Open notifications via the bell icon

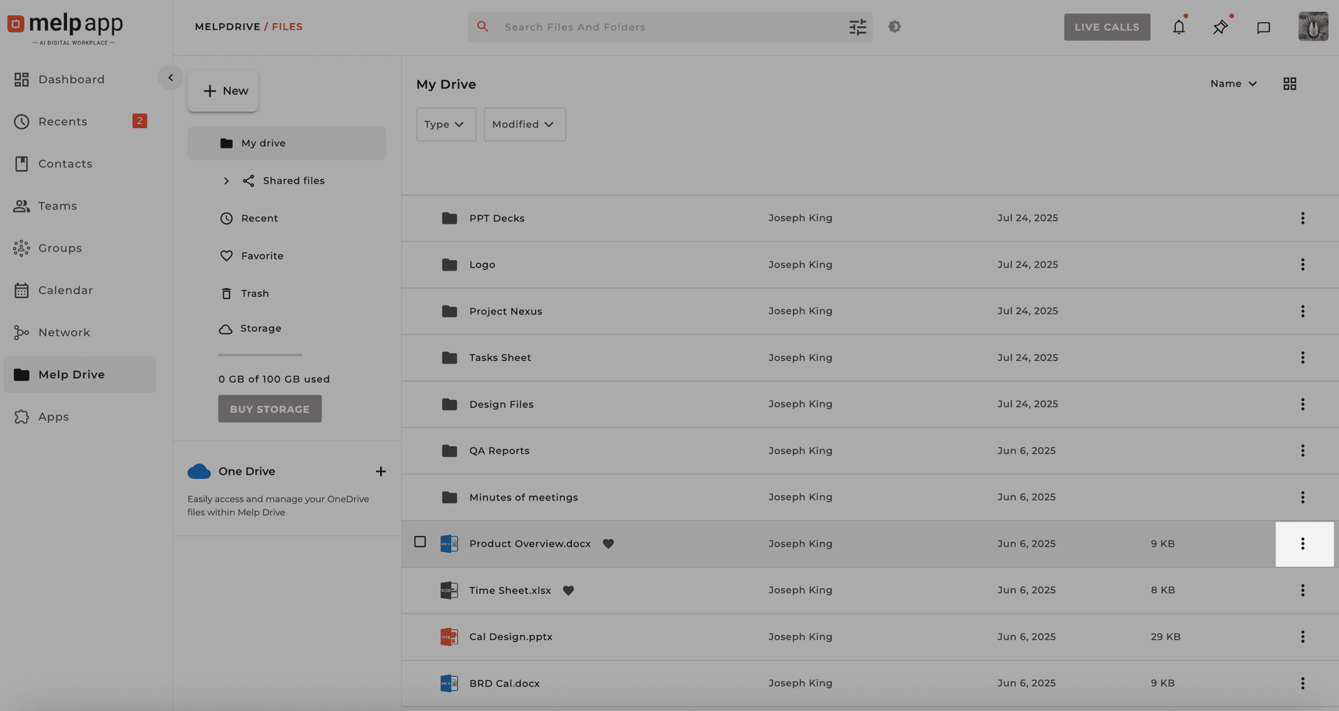[x=1179, y=27]
